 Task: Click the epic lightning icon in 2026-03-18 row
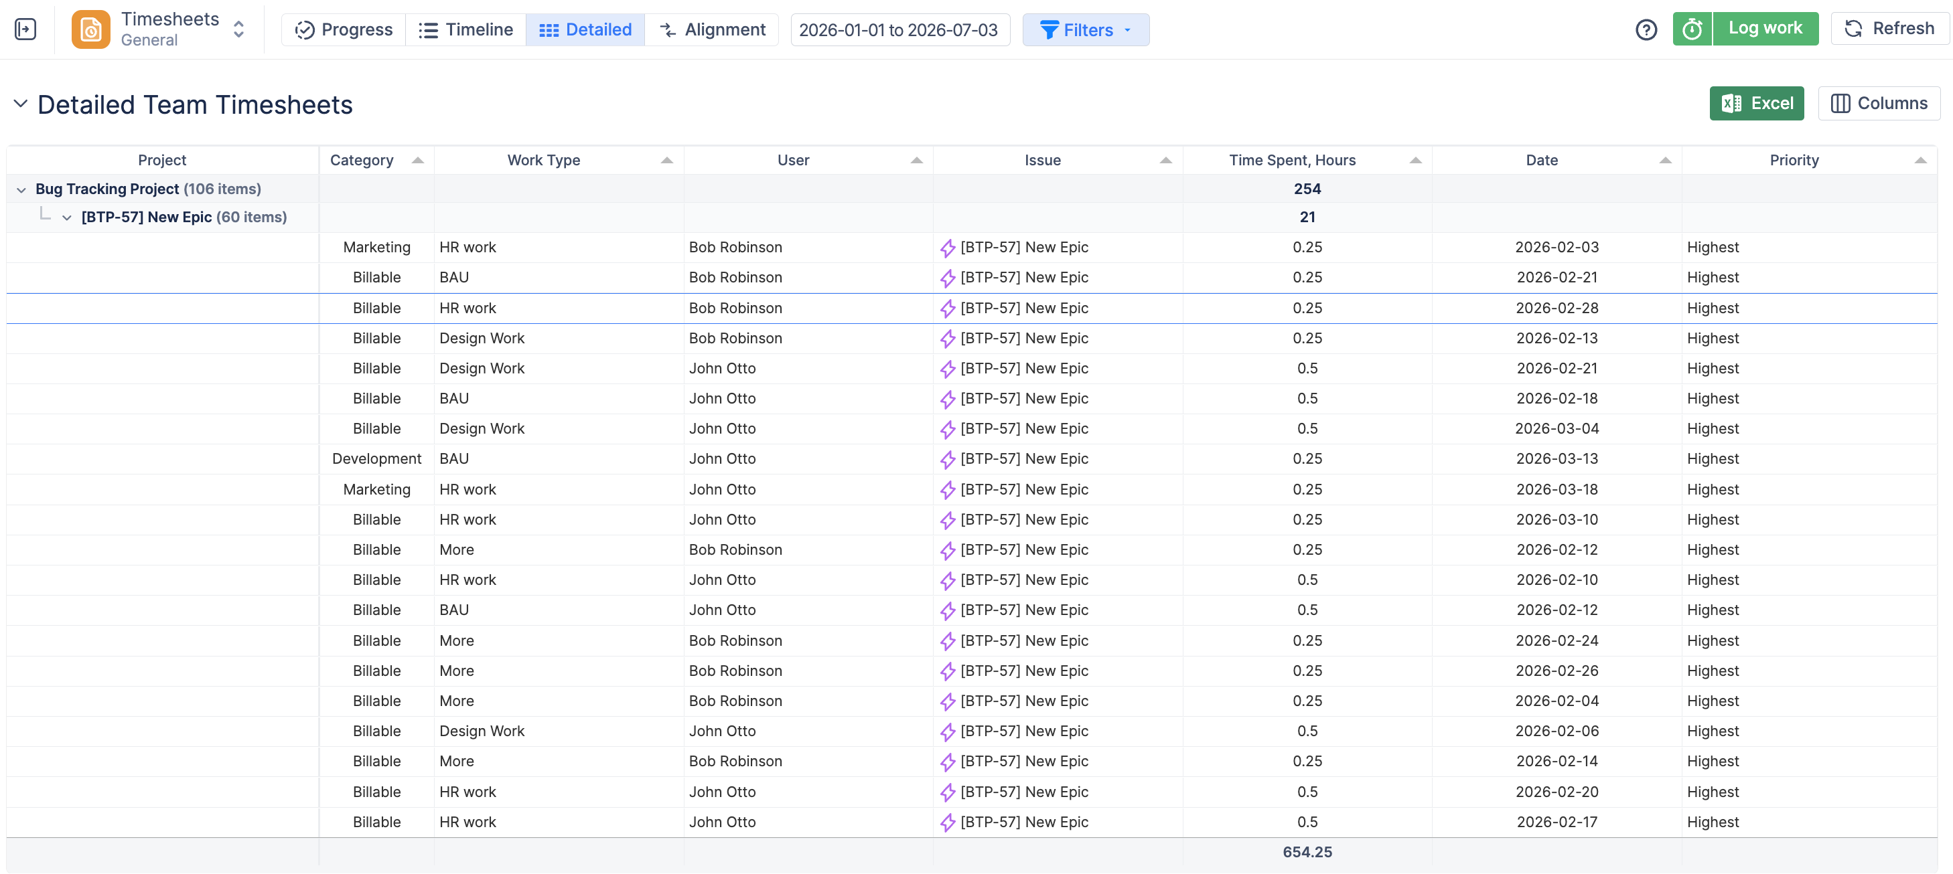(948, 490)
